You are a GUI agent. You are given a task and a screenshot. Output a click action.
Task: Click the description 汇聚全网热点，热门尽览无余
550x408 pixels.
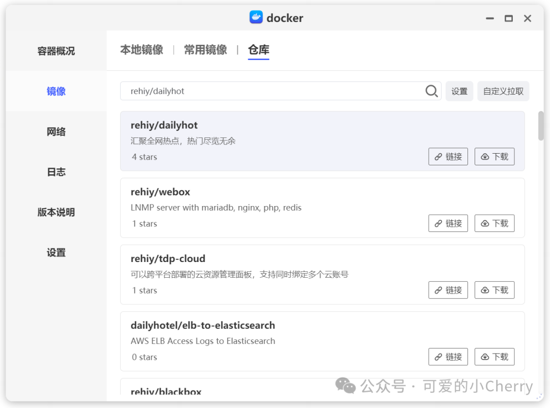point(183,141)
